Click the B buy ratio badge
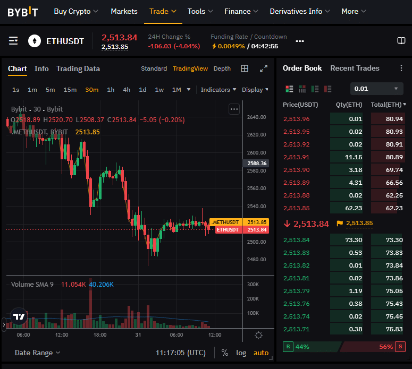Viewport: 412px width, 369px height. pyautogui.click(x=288, y=347)
